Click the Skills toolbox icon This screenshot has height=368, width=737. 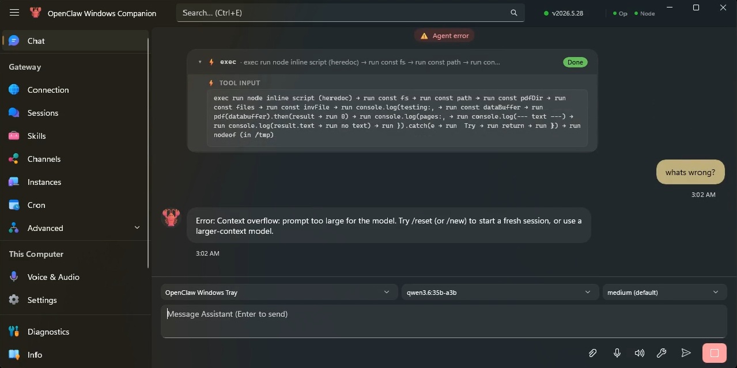14,136
